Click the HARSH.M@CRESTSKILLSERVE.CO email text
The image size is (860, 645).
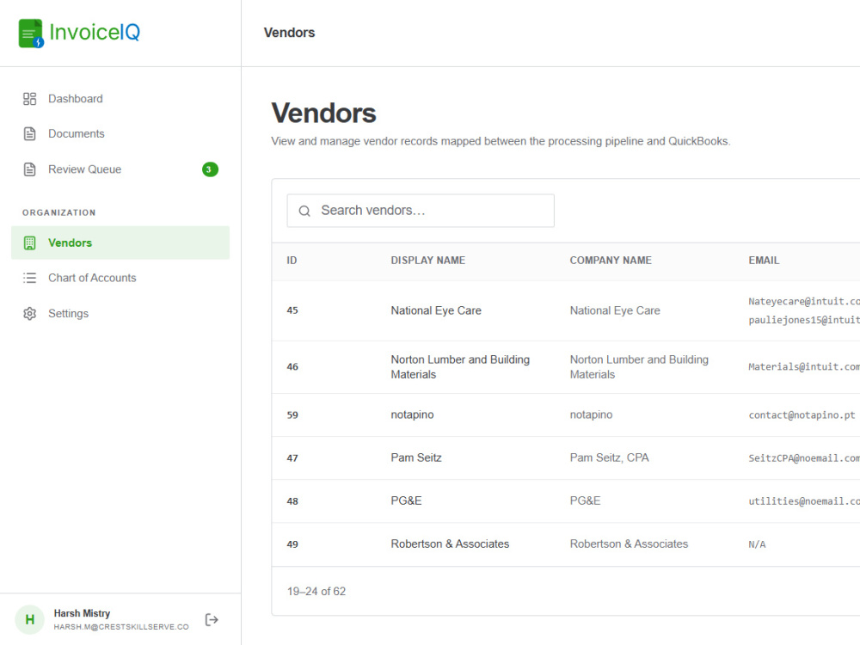(x=121, y=627)
